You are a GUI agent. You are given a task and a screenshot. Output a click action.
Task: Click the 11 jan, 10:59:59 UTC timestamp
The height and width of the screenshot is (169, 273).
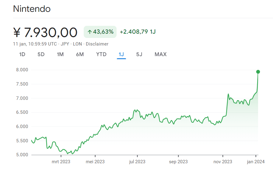pyautogui.click(x=35, y=44)
